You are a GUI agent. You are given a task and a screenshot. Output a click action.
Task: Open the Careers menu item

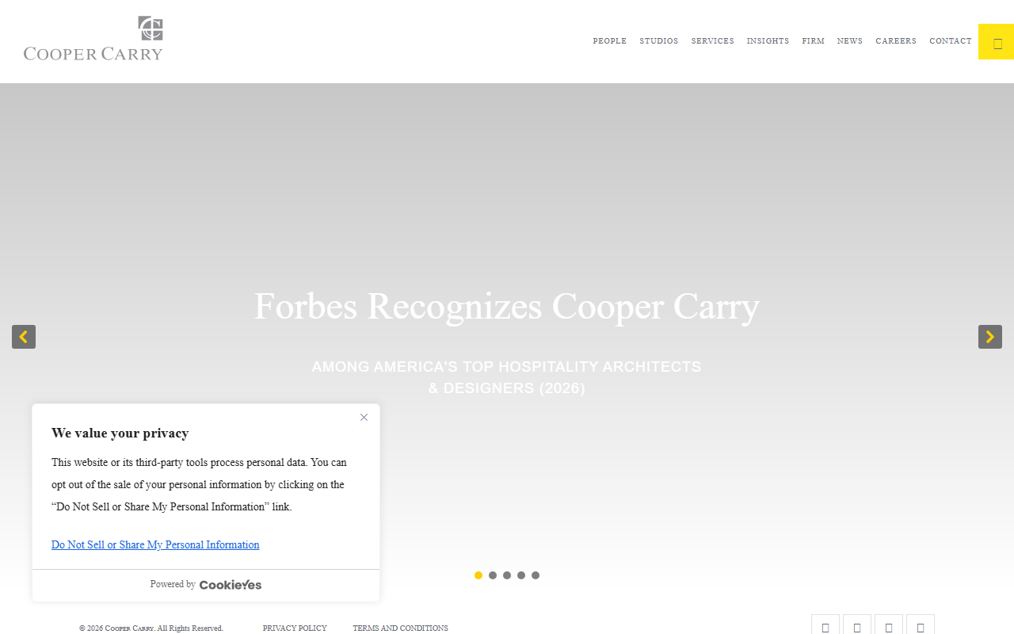(x=896, y=41)
